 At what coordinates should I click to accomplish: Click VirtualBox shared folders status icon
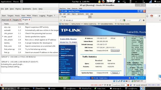pyautogui.click(x=124, y=81)
